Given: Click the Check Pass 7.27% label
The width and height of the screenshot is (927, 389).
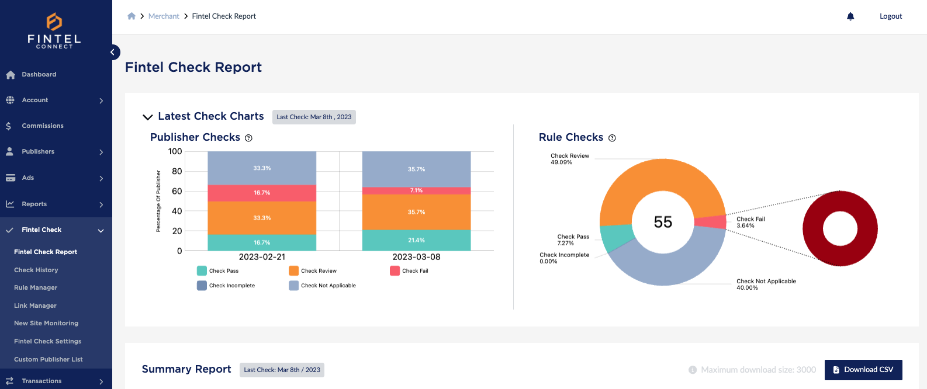Looking at the screenshot, I should tap(573, 240).
